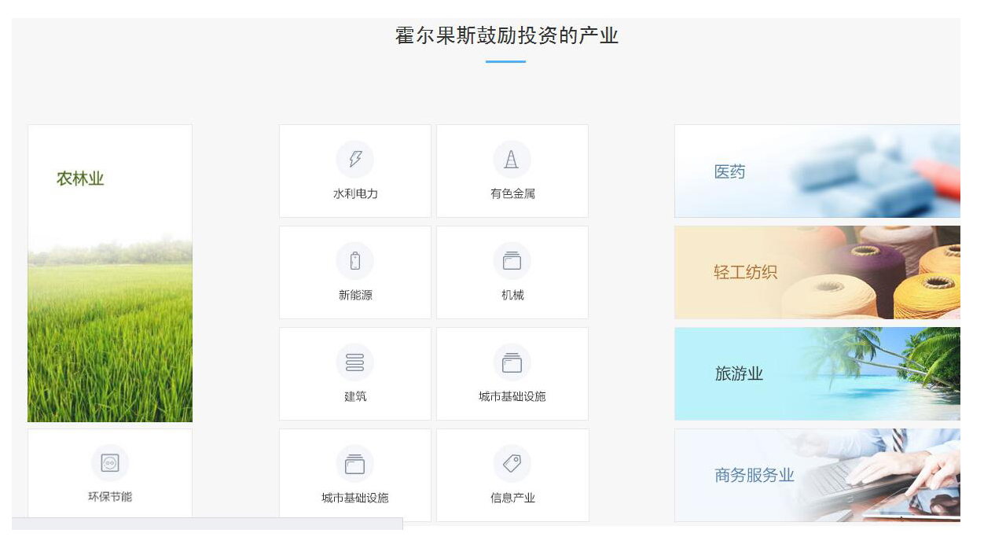Select the blue pills image
This screenshot has height=548, width=1006.
[872, 171]
